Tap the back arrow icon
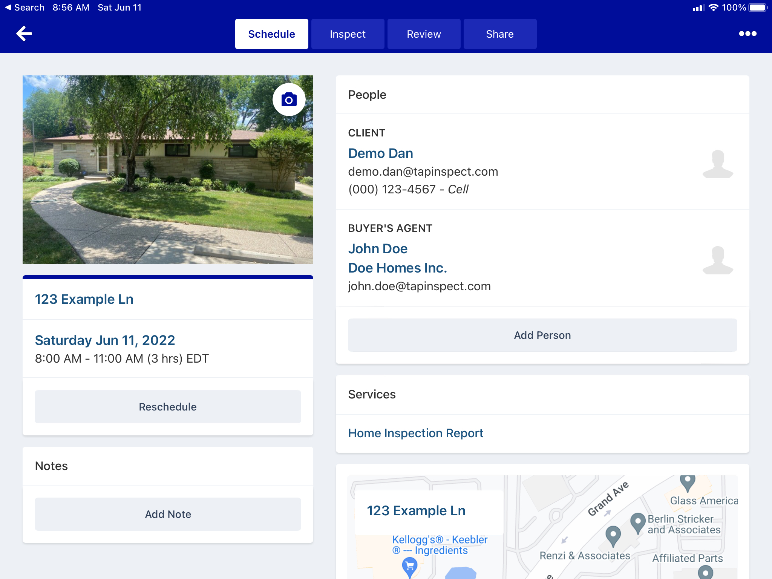This screenshot has width=772, height=579. tap(24, 34)
